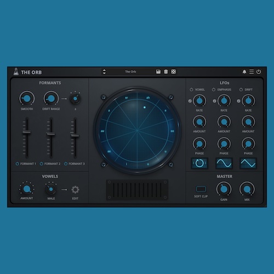This screenshot has height=274, width=274.
Task: Click the delete preset trash icon
Action: [166, 72]
